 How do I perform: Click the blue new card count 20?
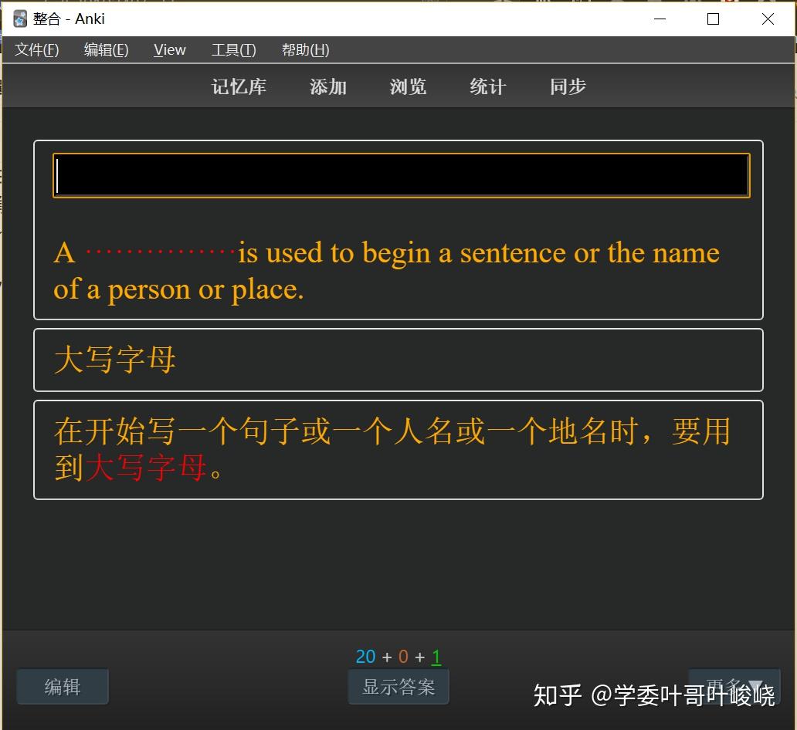[365, 657]
